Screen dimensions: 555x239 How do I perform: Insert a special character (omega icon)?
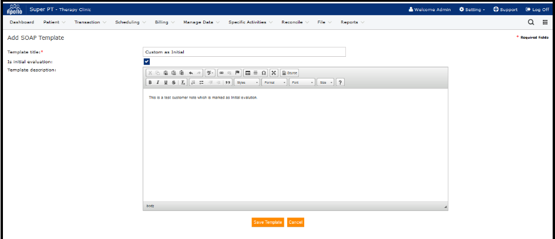pos(264,73)
